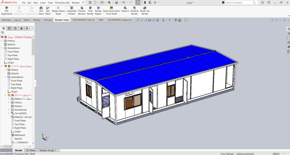Open PhotoView Options
The width and height of the screenshot is (290, 155).
click(x=125, y=10)
